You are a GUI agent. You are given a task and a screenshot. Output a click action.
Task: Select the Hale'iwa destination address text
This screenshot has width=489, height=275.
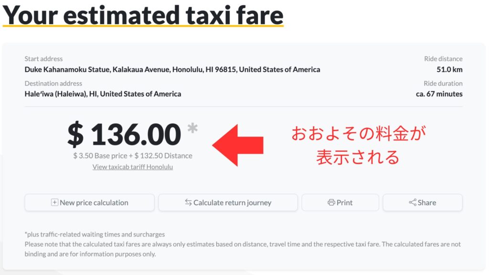[103, 94]
